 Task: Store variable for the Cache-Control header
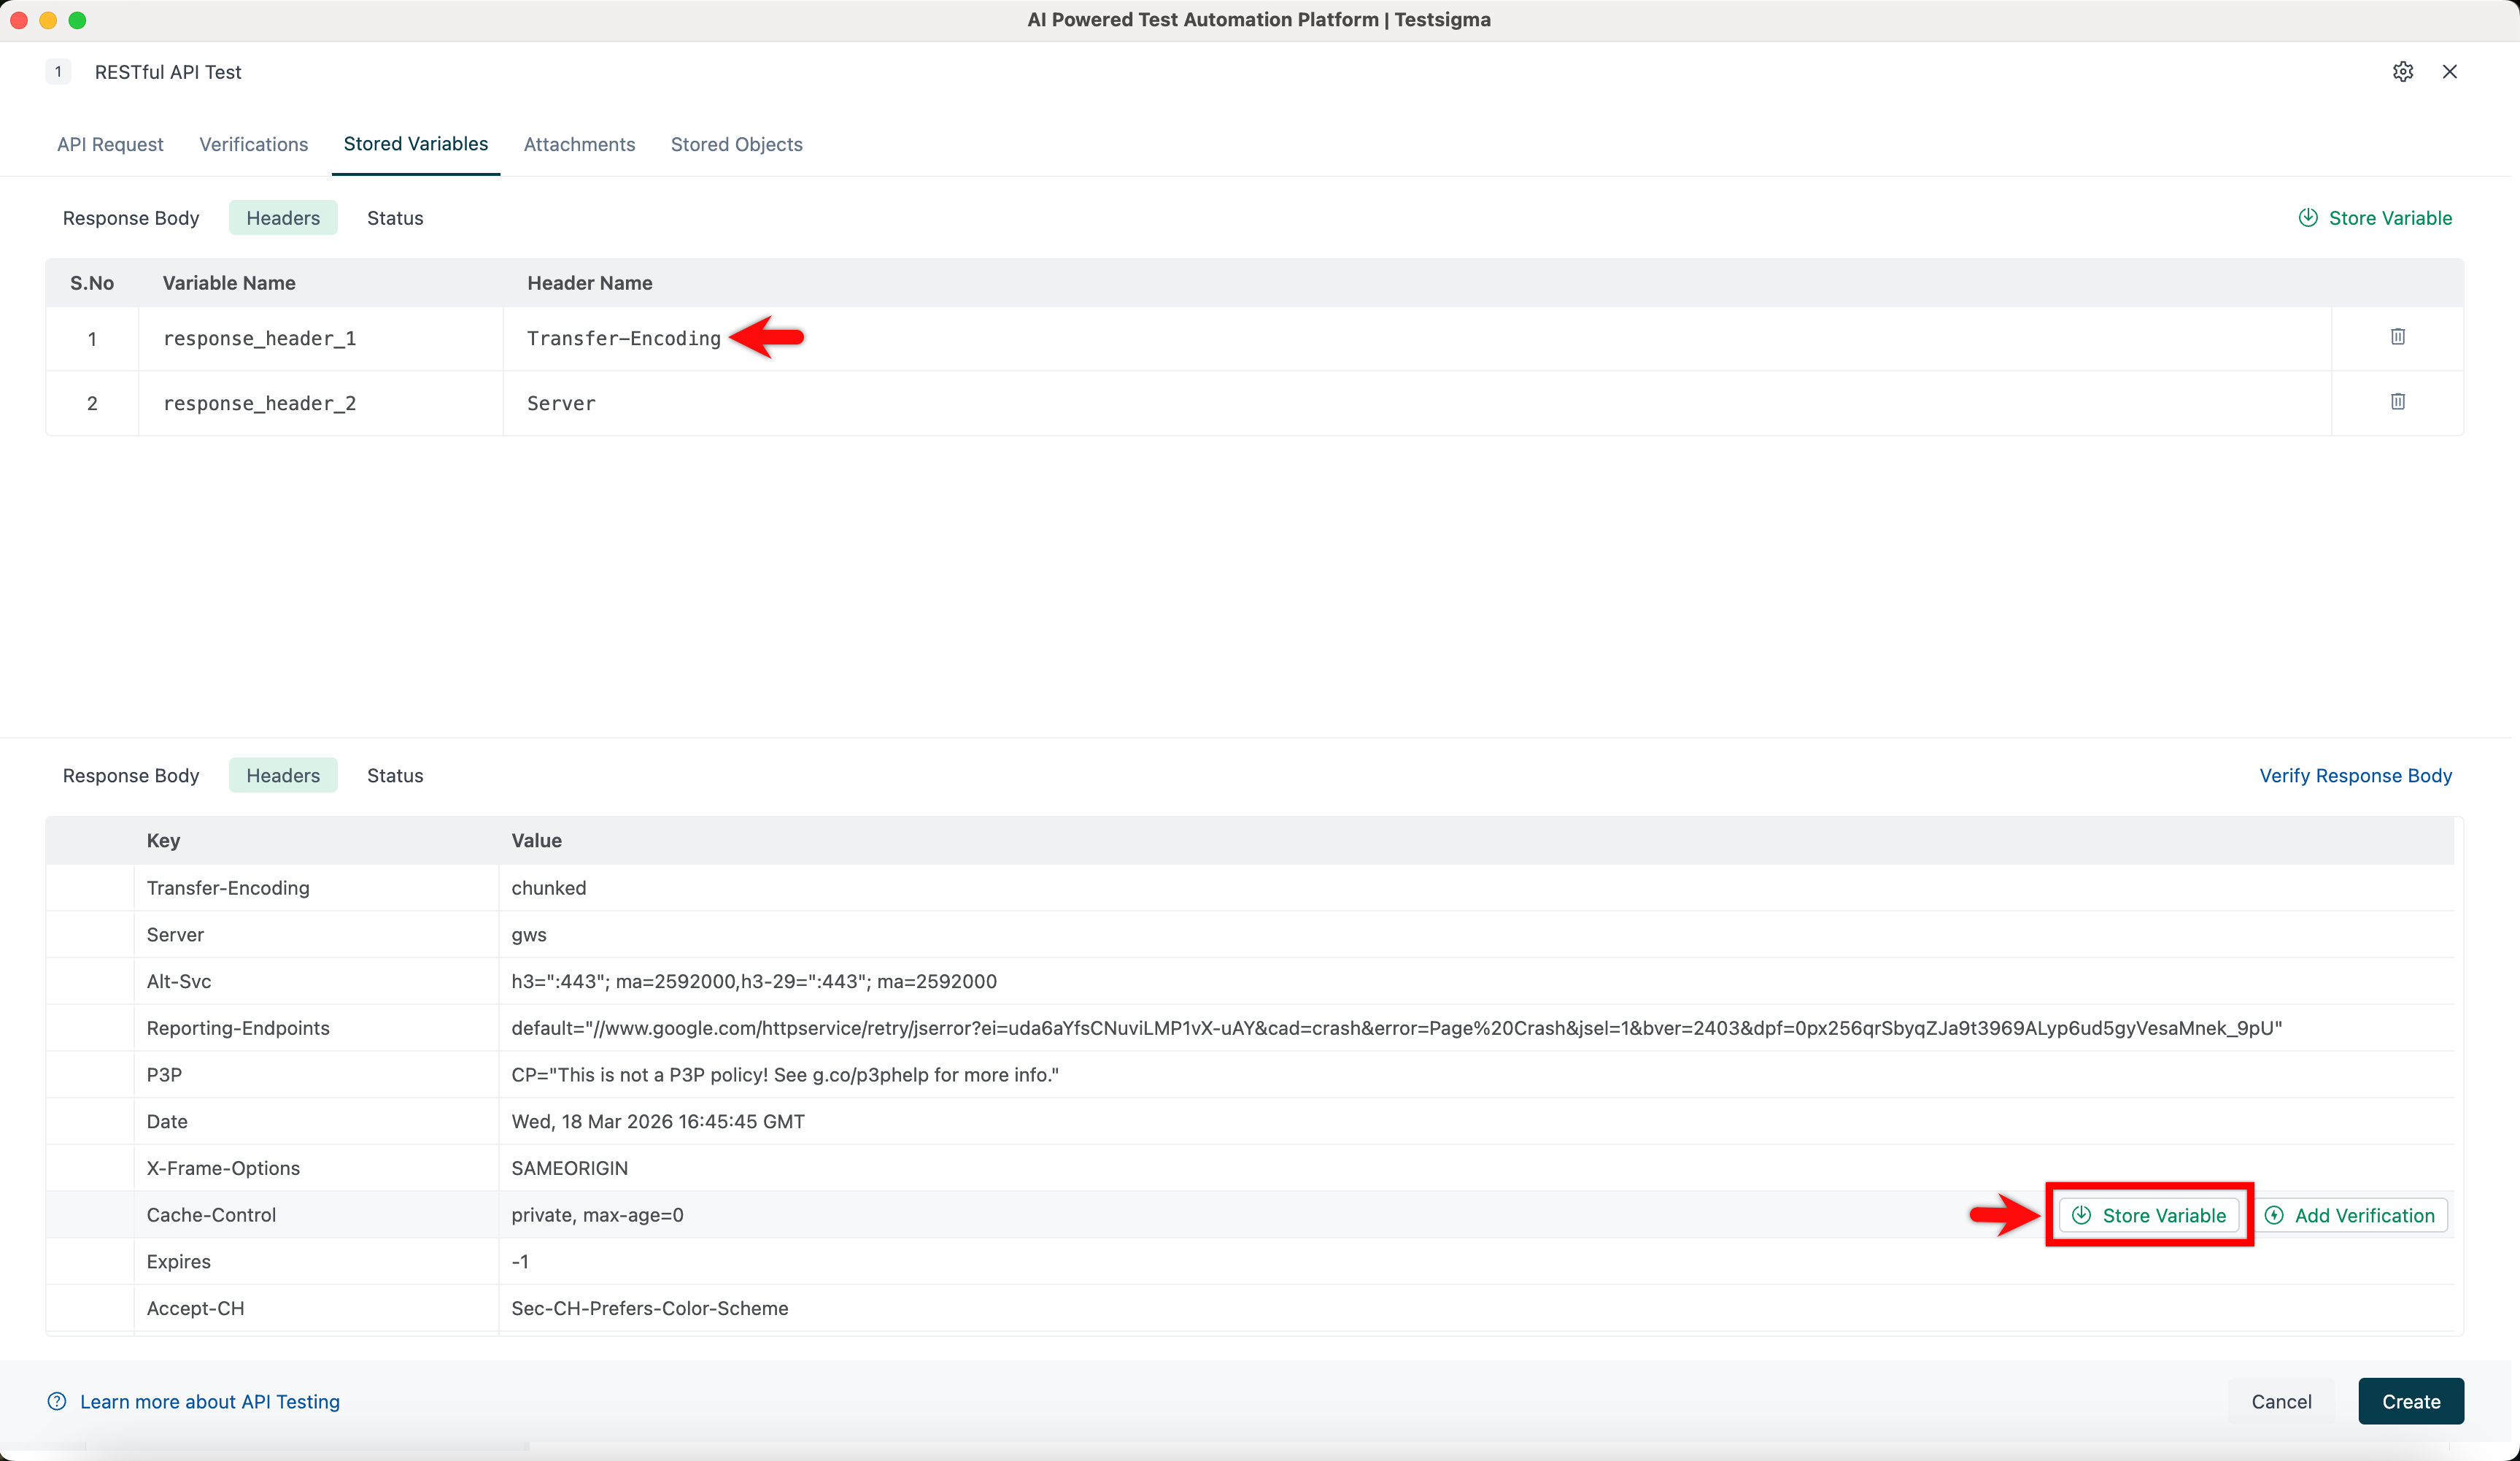[x=2148, y=1214]
